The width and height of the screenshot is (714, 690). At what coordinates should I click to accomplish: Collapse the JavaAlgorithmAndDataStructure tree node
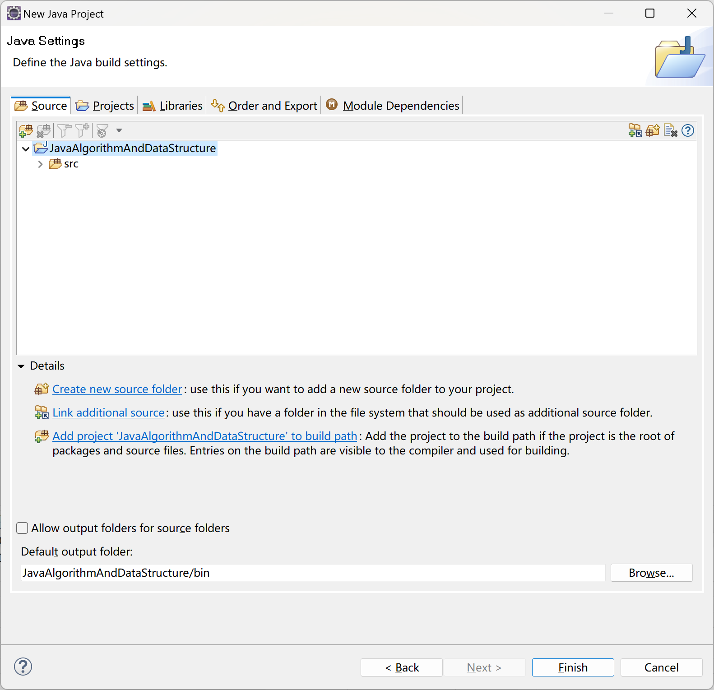pyautogui.click(x=26, y=148)
